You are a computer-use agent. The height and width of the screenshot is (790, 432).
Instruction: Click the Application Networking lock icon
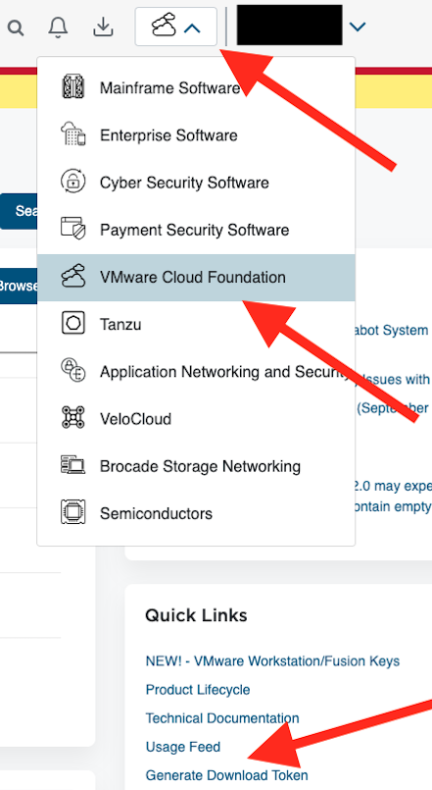[x=72, y=371]
